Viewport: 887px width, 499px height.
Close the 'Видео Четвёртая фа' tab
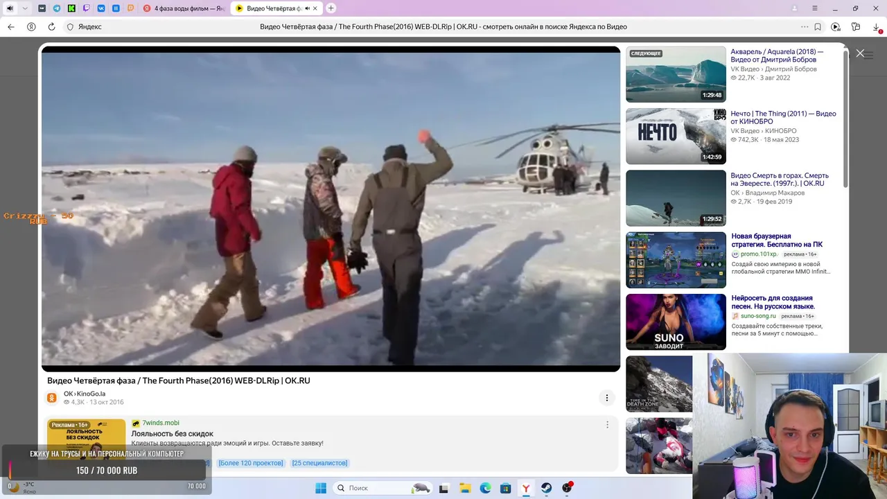click(x=315, y=8)
